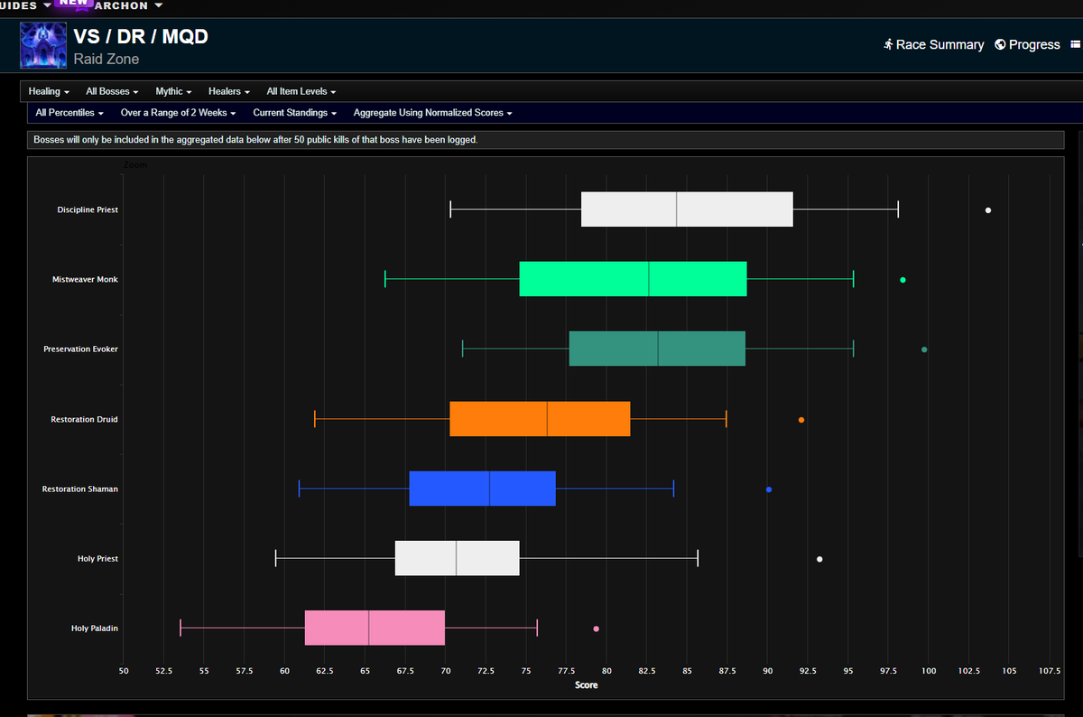
Task: Click the 75 tick label on score axis
Action: pyautogui.click(x=526, y=670)
